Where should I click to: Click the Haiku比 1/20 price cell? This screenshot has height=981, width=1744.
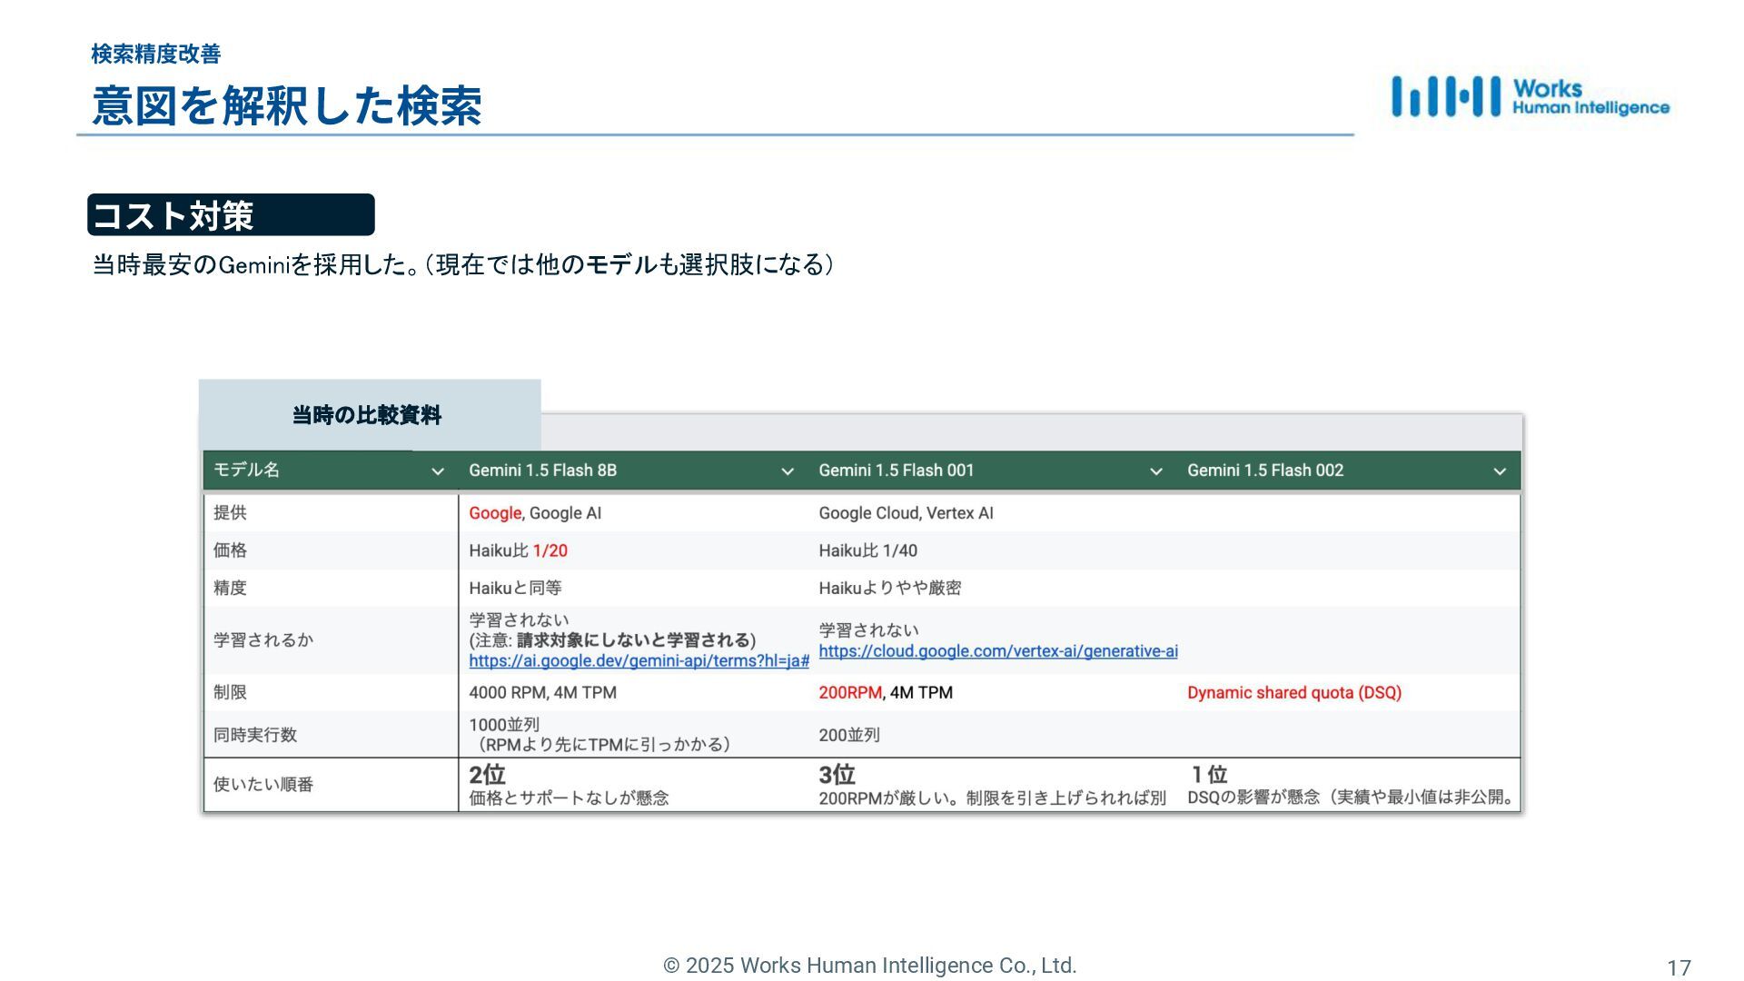[518, 551]
